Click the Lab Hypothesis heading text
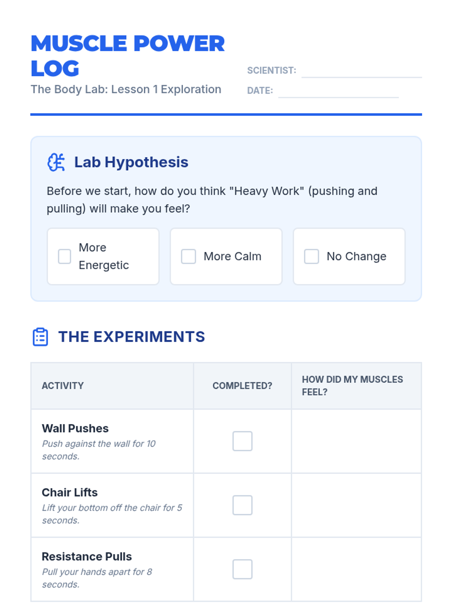This screenshot has height=603, width=452. (x=131, y=162)
